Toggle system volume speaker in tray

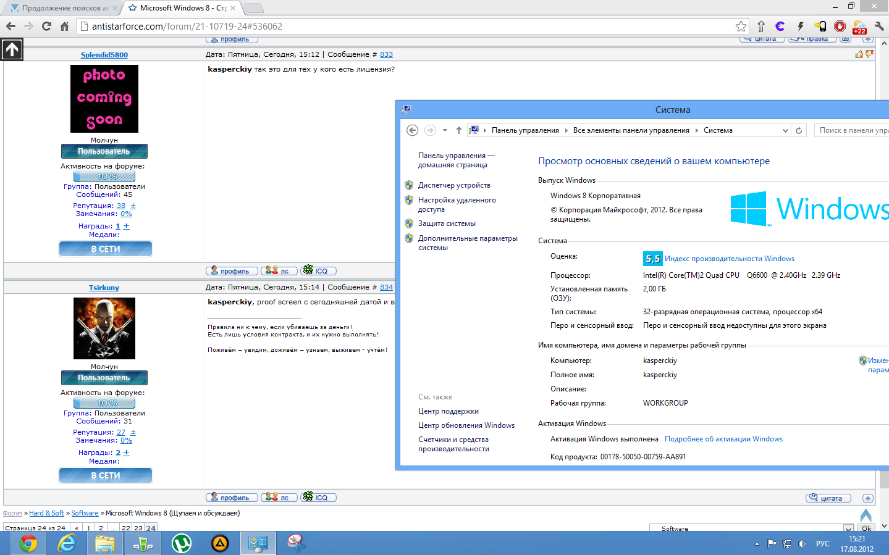tap(802, 544)
